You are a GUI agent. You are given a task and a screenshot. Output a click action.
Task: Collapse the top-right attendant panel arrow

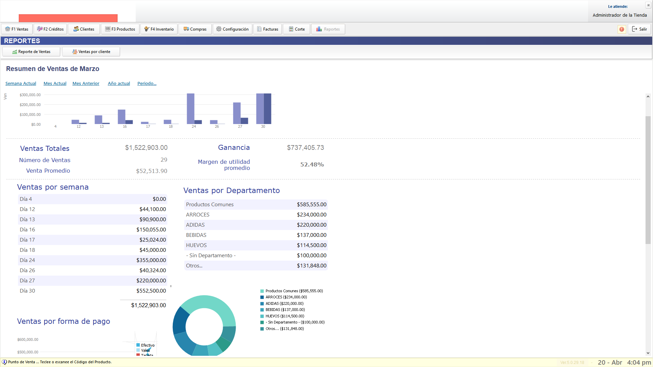point(648,5)
